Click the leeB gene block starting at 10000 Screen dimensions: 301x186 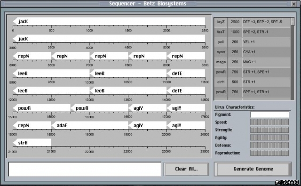click(x=128, y=73)
